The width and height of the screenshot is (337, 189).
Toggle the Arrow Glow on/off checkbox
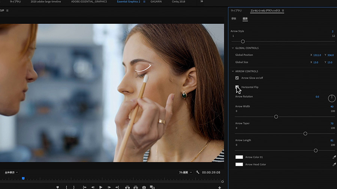click(x=237, y=78)
